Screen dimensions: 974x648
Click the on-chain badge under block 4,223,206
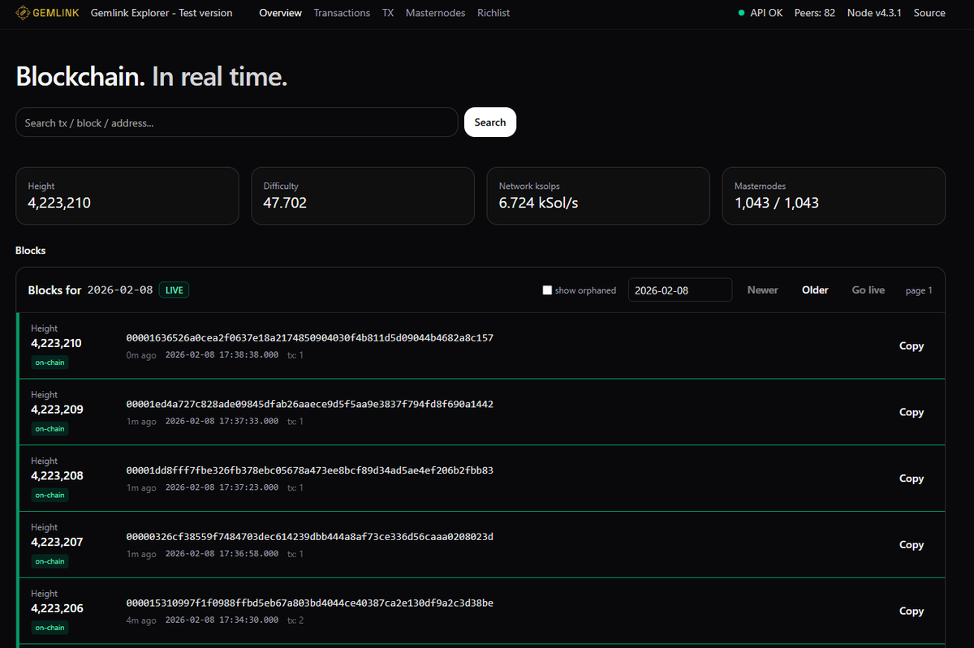coord(50,627)
